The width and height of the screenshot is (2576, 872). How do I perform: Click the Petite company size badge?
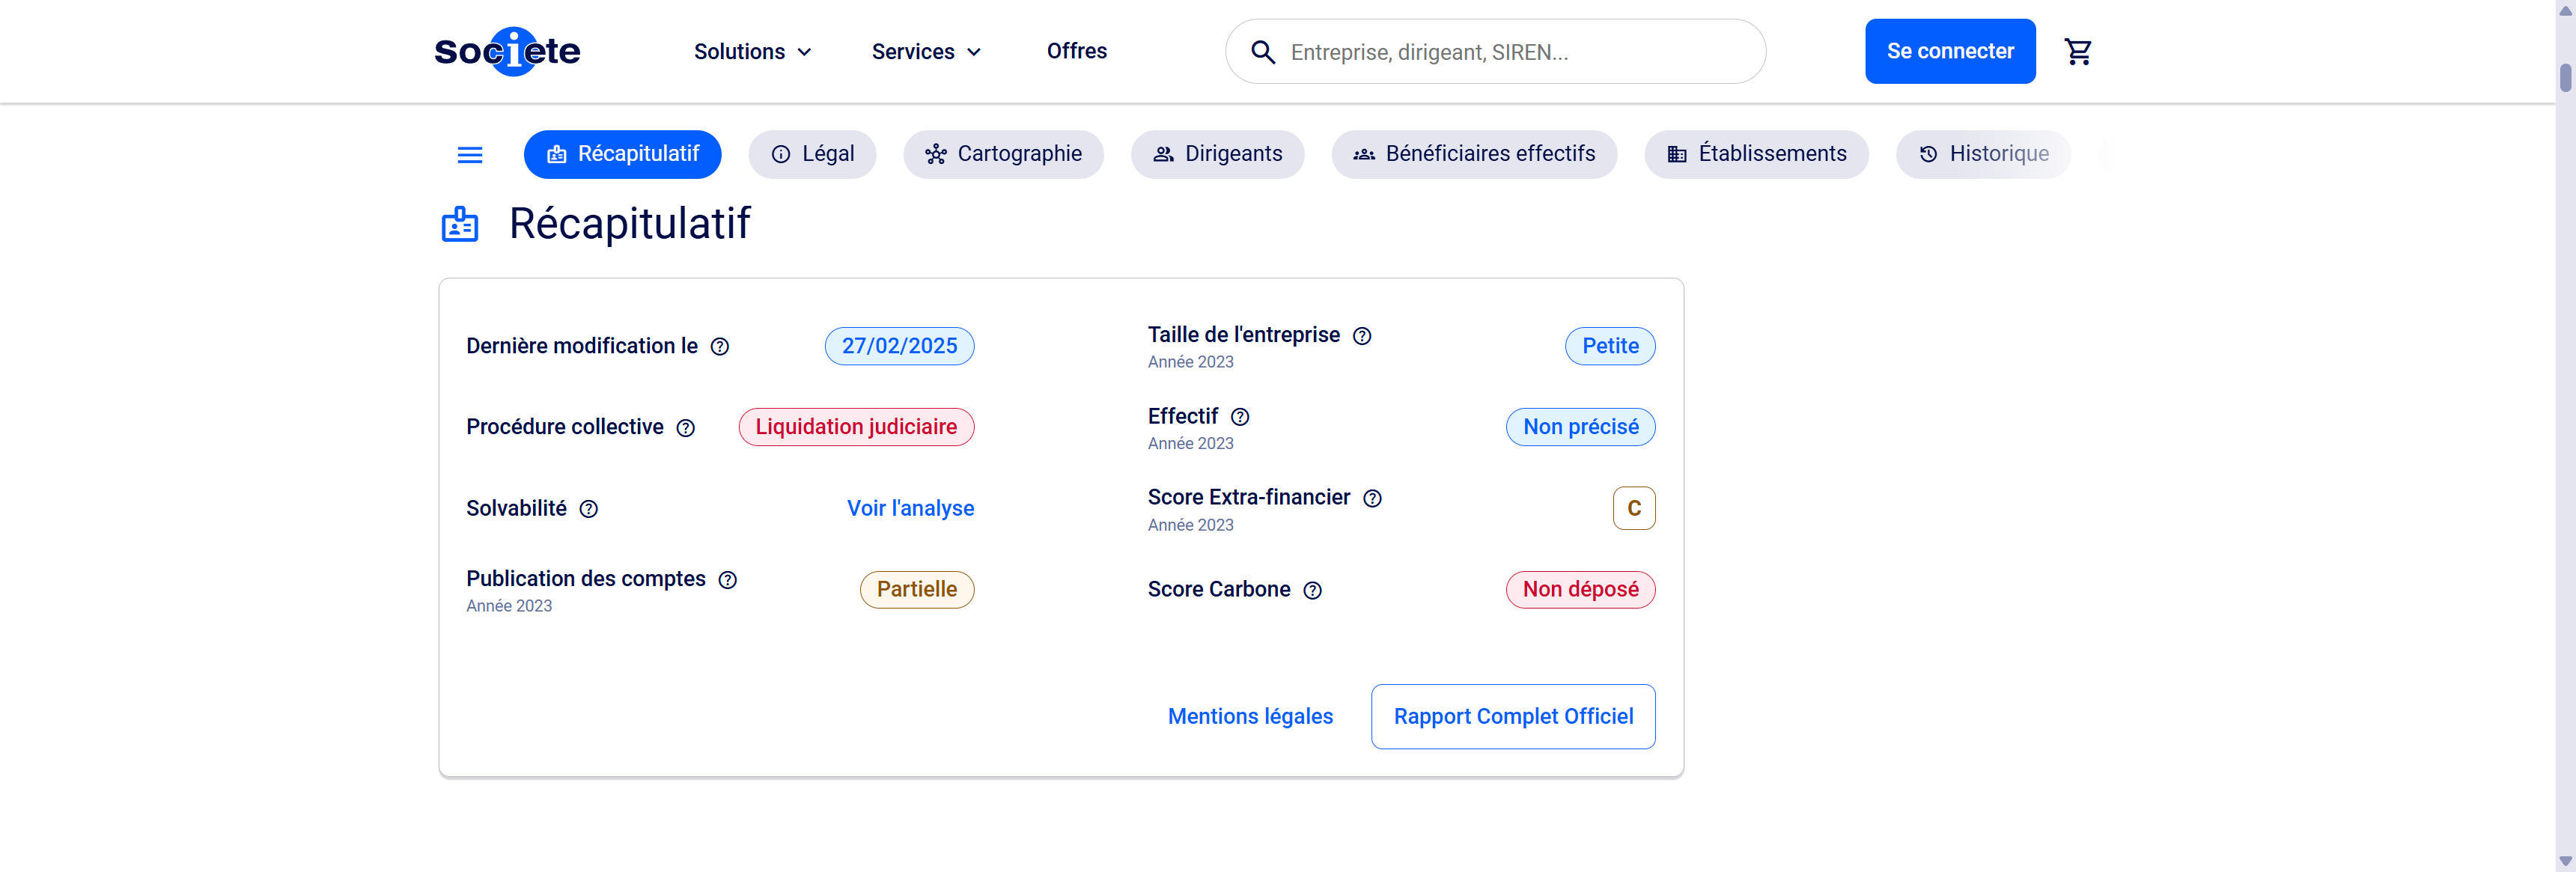click(x=1610, y=346)
